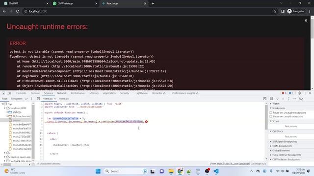Click the step out icon
The height and width of the screenshot is (176, 314).
(289, 99)
